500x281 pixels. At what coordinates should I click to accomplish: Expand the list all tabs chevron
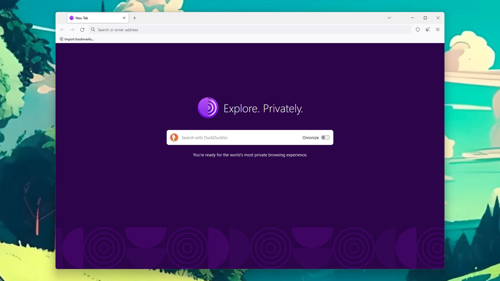click(x=389, y=18)
